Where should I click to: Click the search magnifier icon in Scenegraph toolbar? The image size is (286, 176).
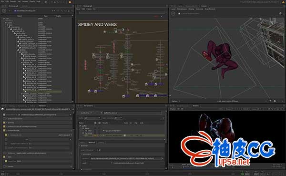[x=72, y=11]
